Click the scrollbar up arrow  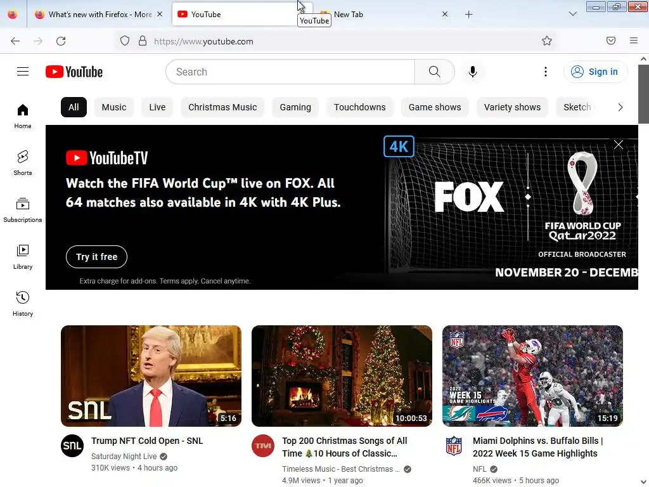(643, 59)
